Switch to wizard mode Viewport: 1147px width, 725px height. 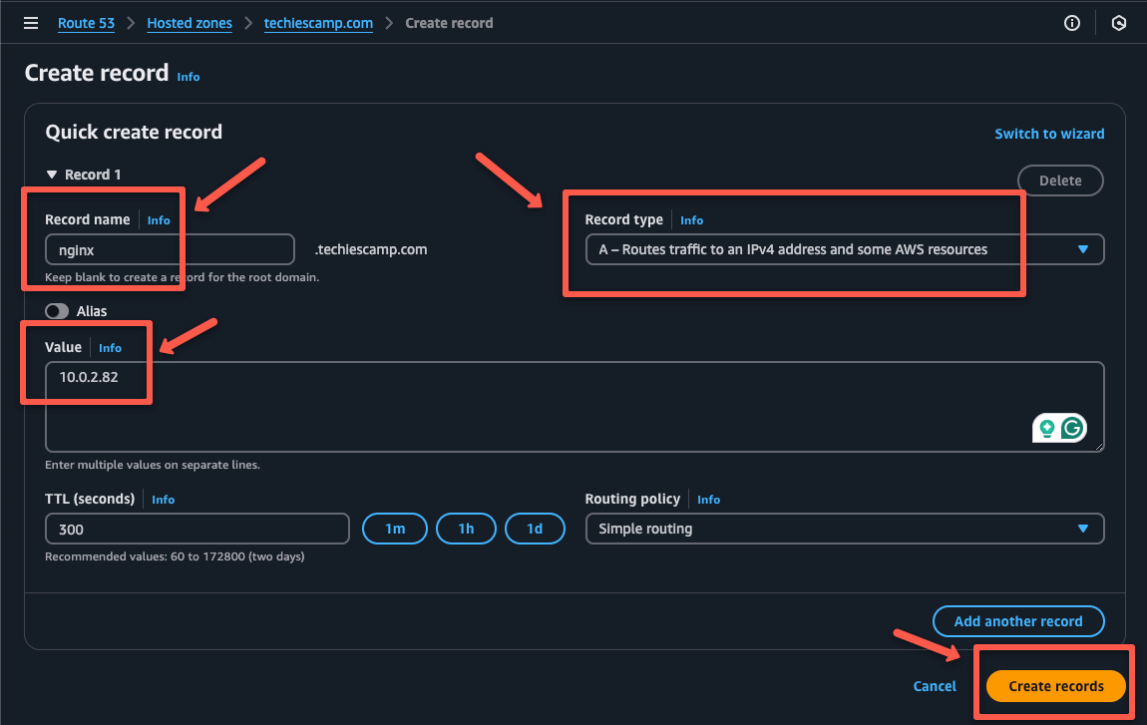[x=1049, y=134]
